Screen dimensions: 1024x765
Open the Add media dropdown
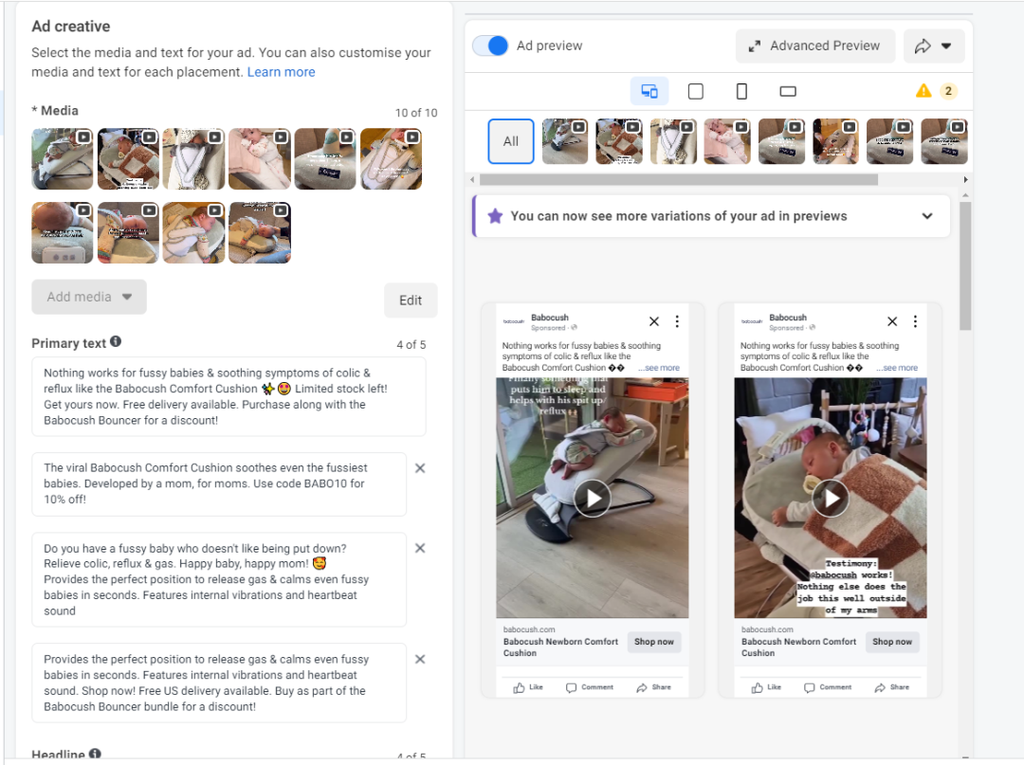click(89, 297)
